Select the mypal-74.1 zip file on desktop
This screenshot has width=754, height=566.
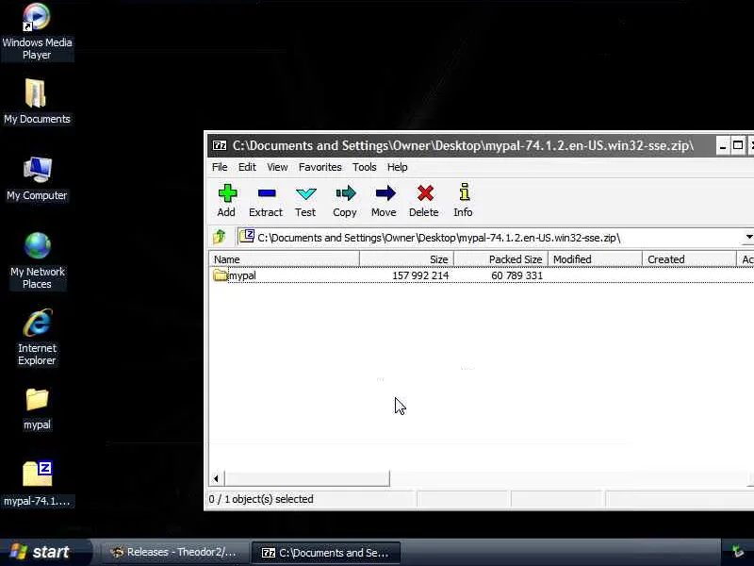pos(37,484)
